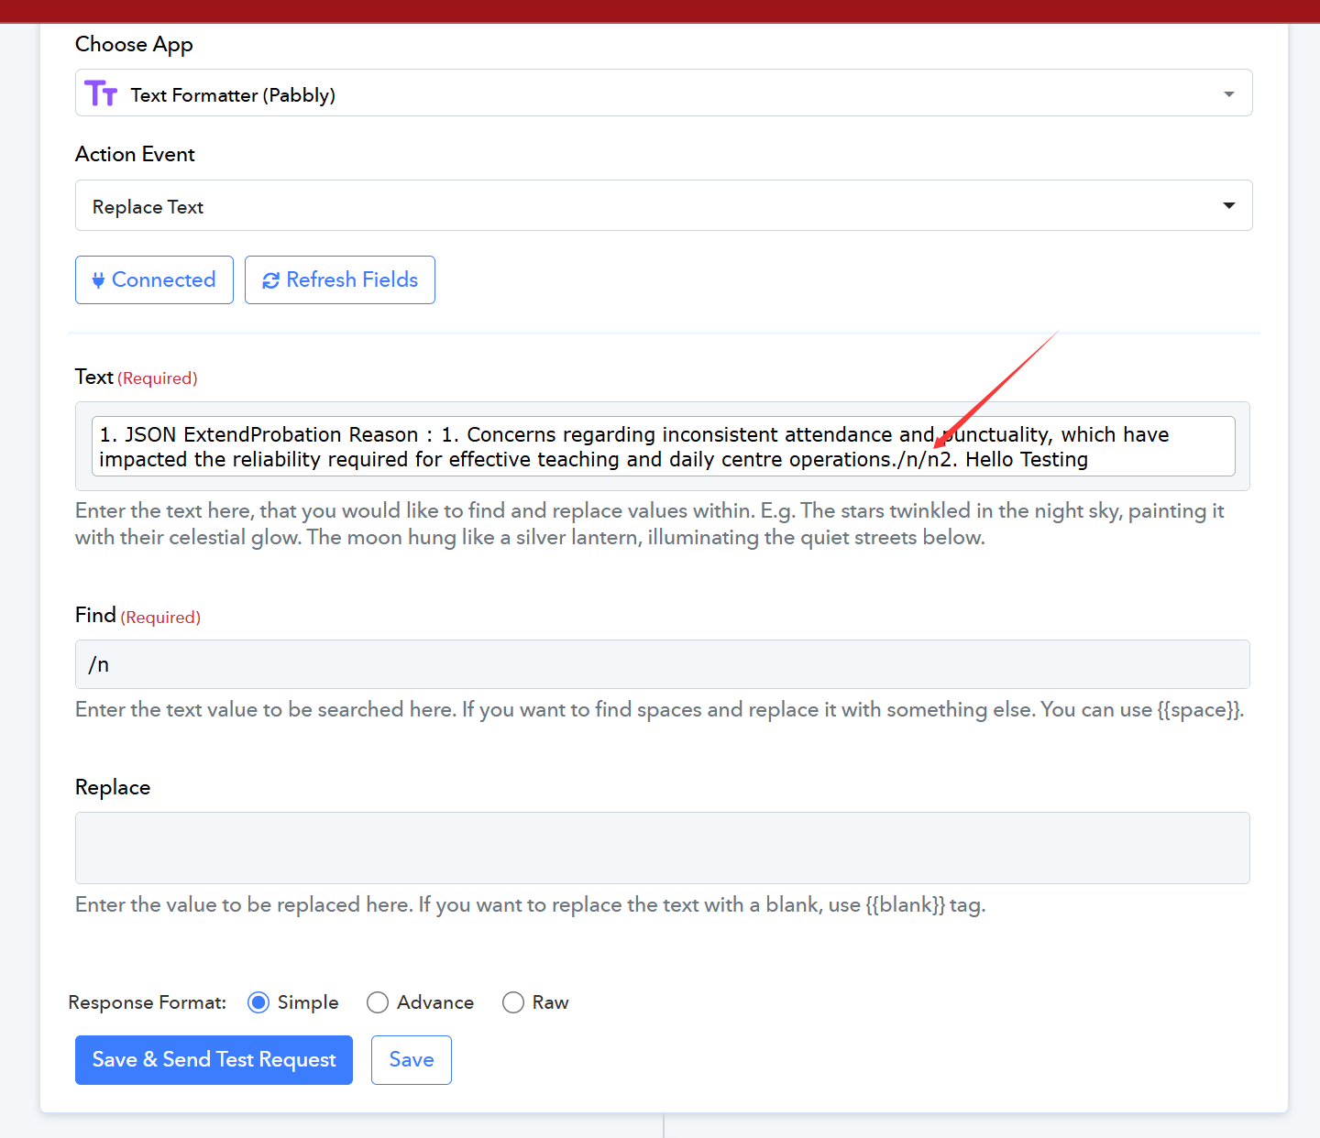This screenshot has width=1320, height=1138.
Task: Open the Replace Text action event selection
Action: tap(642, 206)
